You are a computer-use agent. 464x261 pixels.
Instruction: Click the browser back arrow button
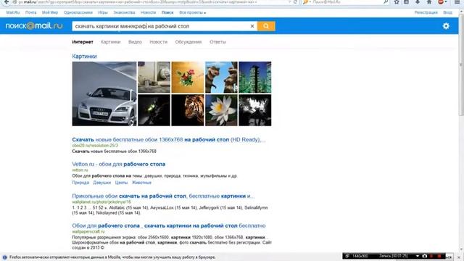[x=6, y=1]
